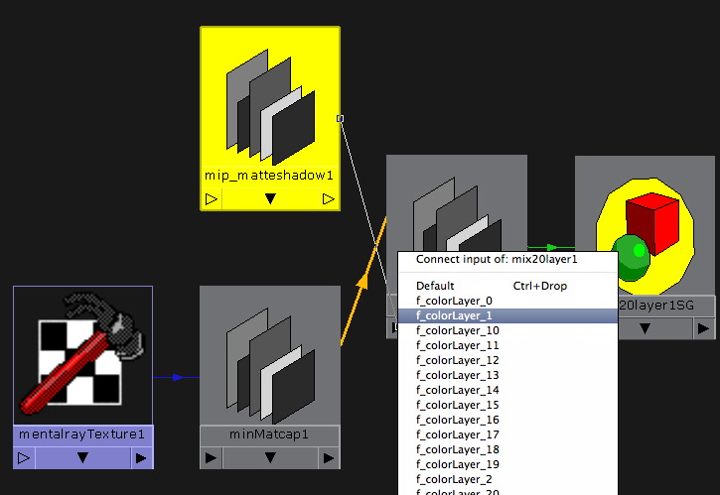Choose f_colorLayer_18 in the connect menu
The image size is (720, 495).
pyautogui.click(x=507, y=449)
